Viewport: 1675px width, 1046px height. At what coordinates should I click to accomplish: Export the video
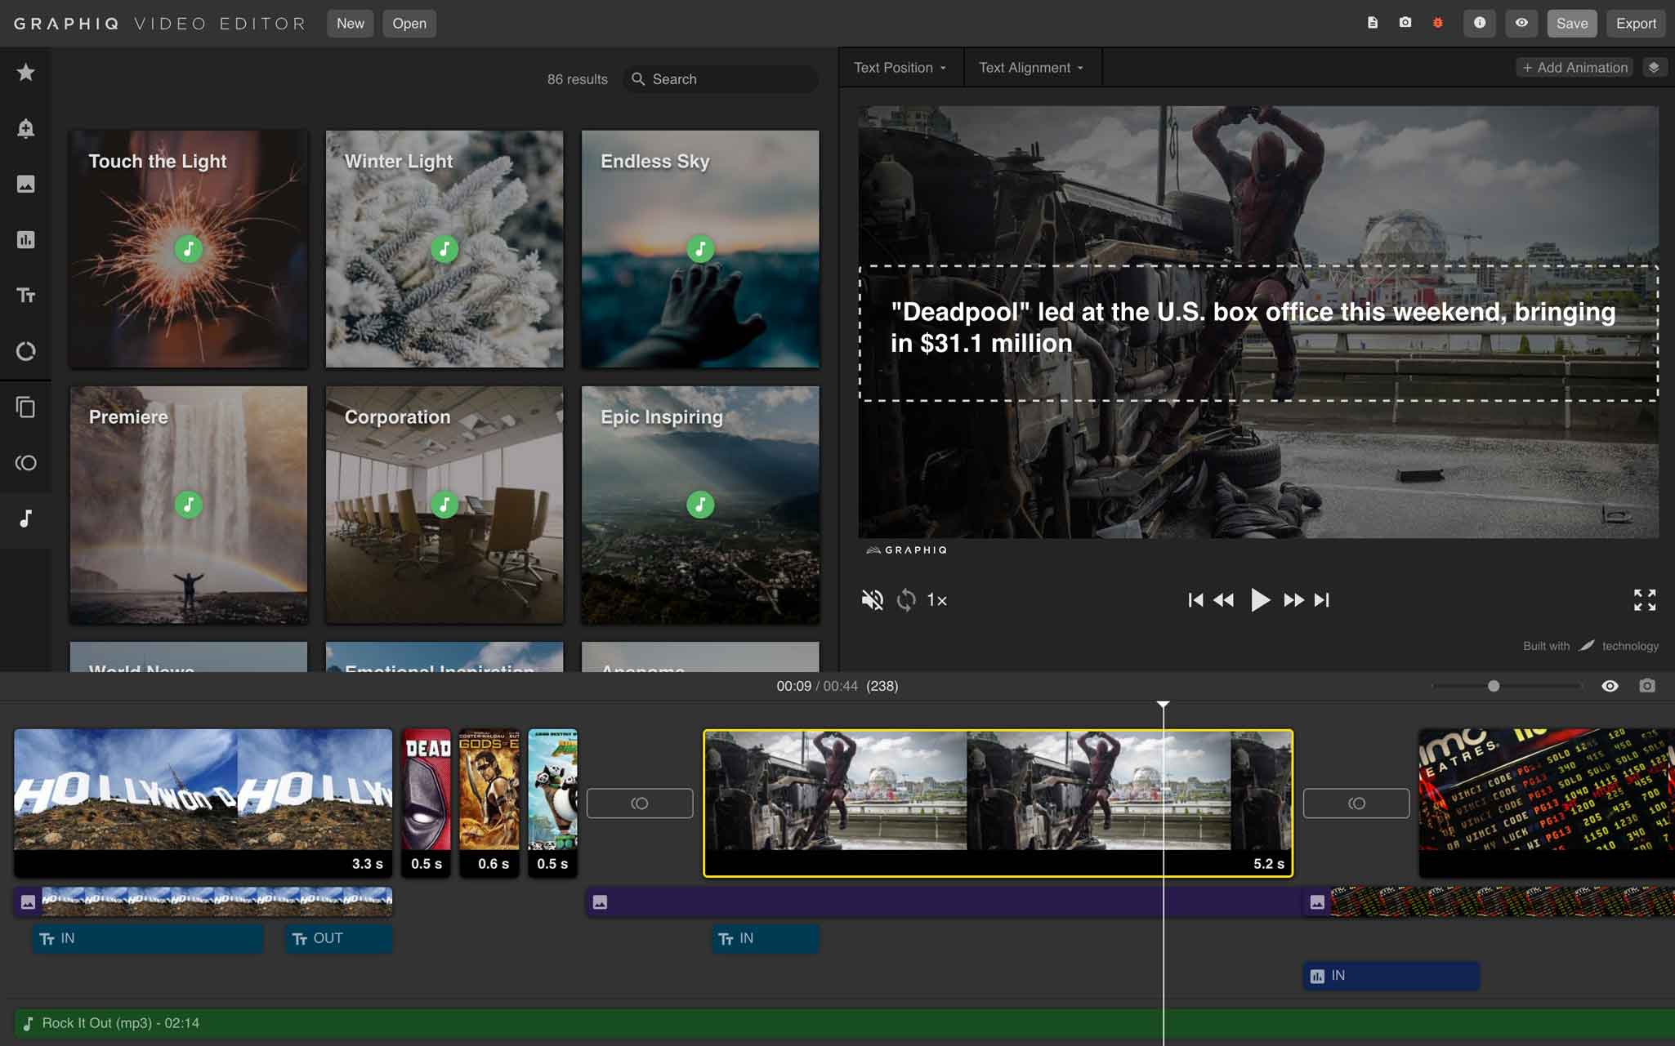pyautogui.click(x=1635, y=23)
